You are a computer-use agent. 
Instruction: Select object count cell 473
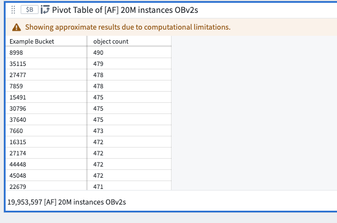pyautogui.click(x=130, y=131)
